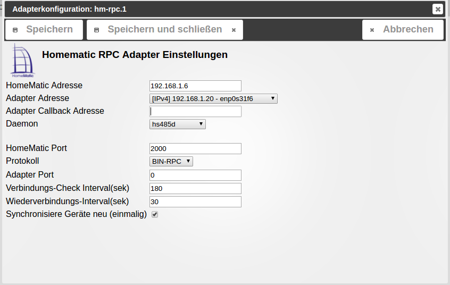Click the Adapterkonfiguration: hm-rpc.1 title

69,9
